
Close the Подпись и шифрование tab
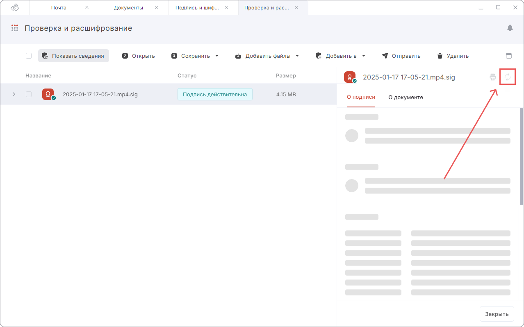click(x=227, y=7)
